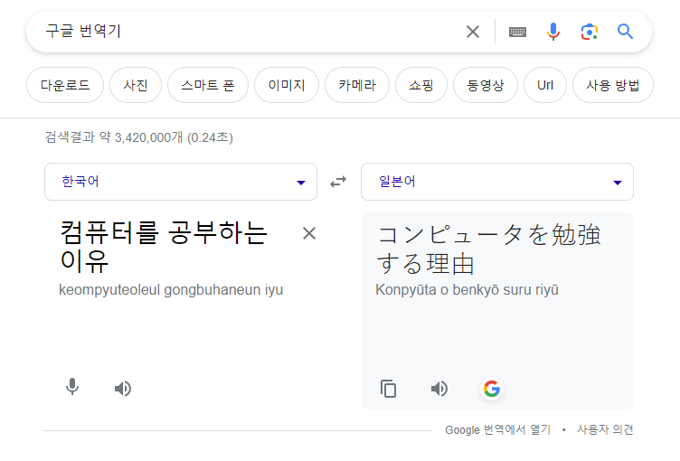This screenshot has height=461, width=680.
Task: Listen to the Japanese translation
Action: pyautogui.click(x=439, y=389)
